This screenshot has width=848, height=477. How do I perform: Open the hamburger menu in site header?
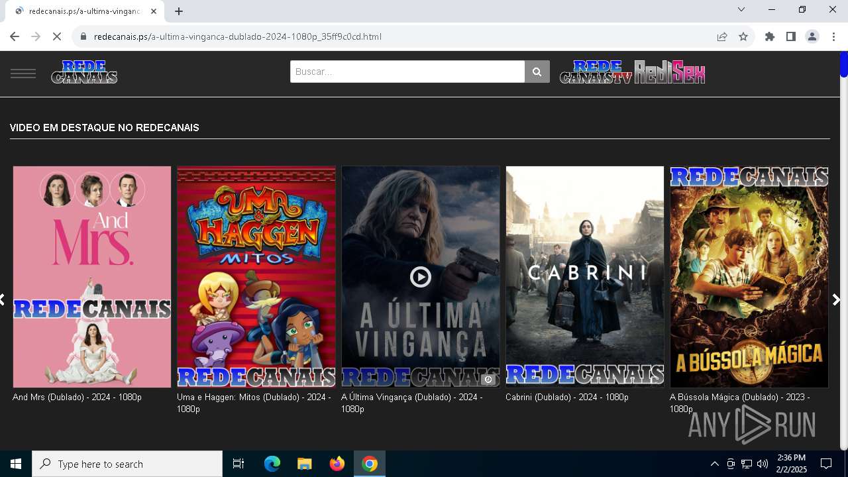click(23, 73)
